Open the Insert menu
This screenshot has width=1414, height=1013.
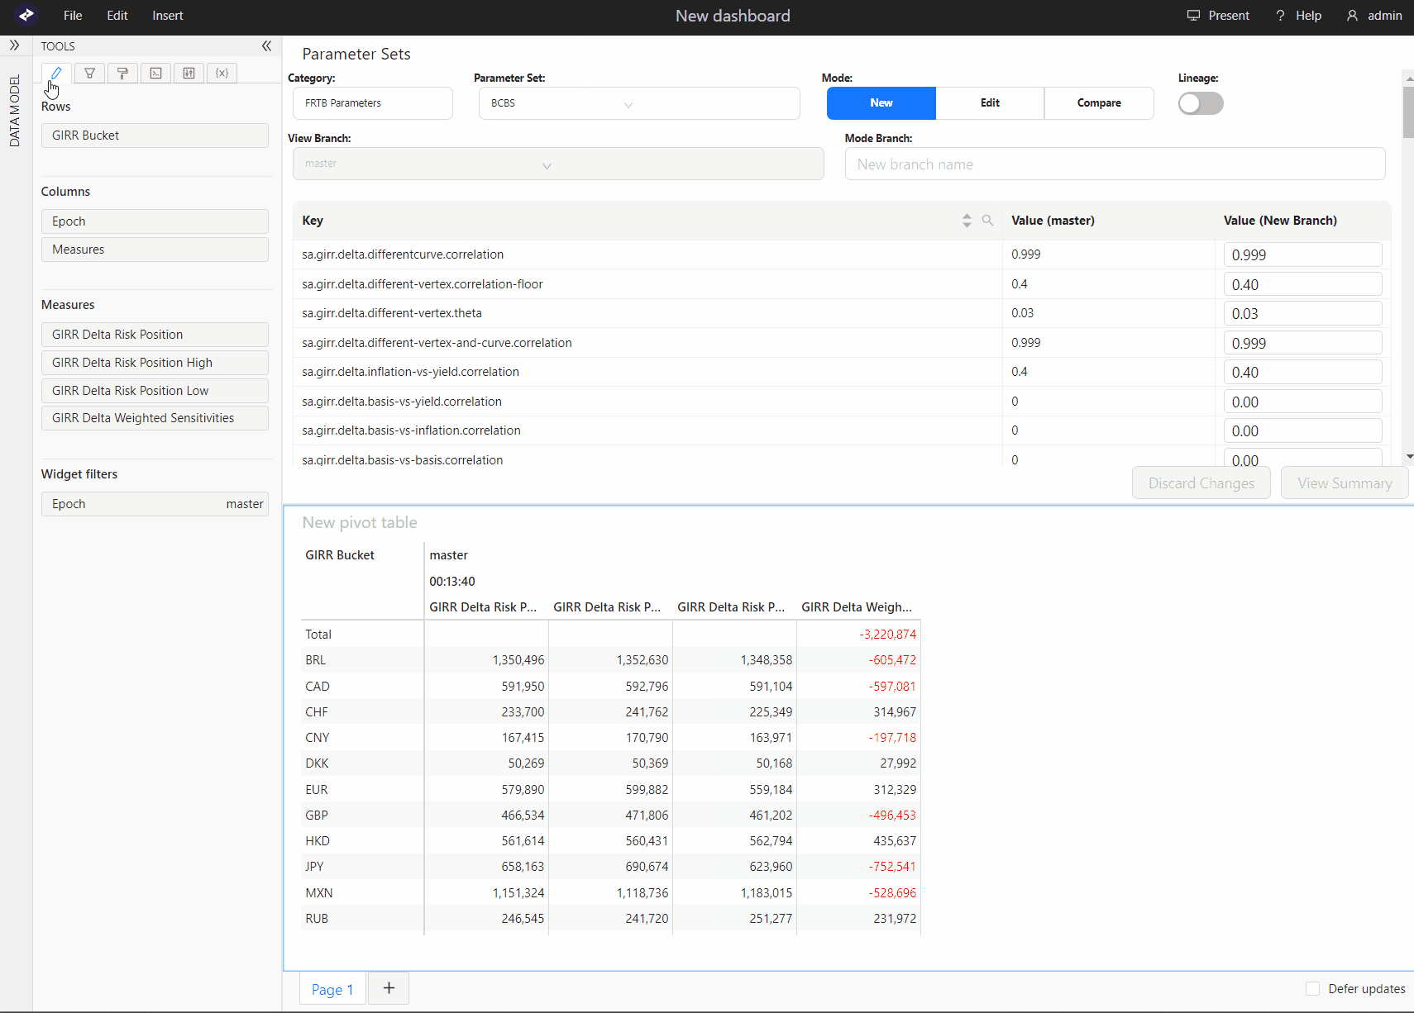coord(168,16)
